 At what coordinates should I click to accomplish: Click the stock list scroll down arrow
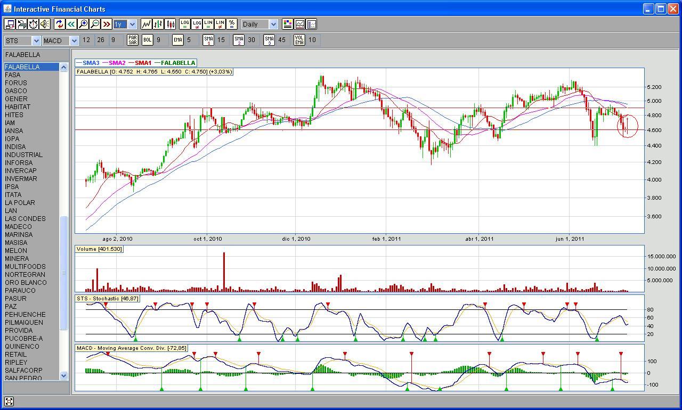64,375
